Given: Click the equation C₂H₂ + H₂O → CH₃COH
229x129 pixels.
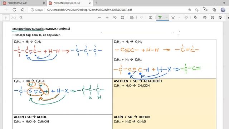Looking at the screenshot, I should point(132,86).
